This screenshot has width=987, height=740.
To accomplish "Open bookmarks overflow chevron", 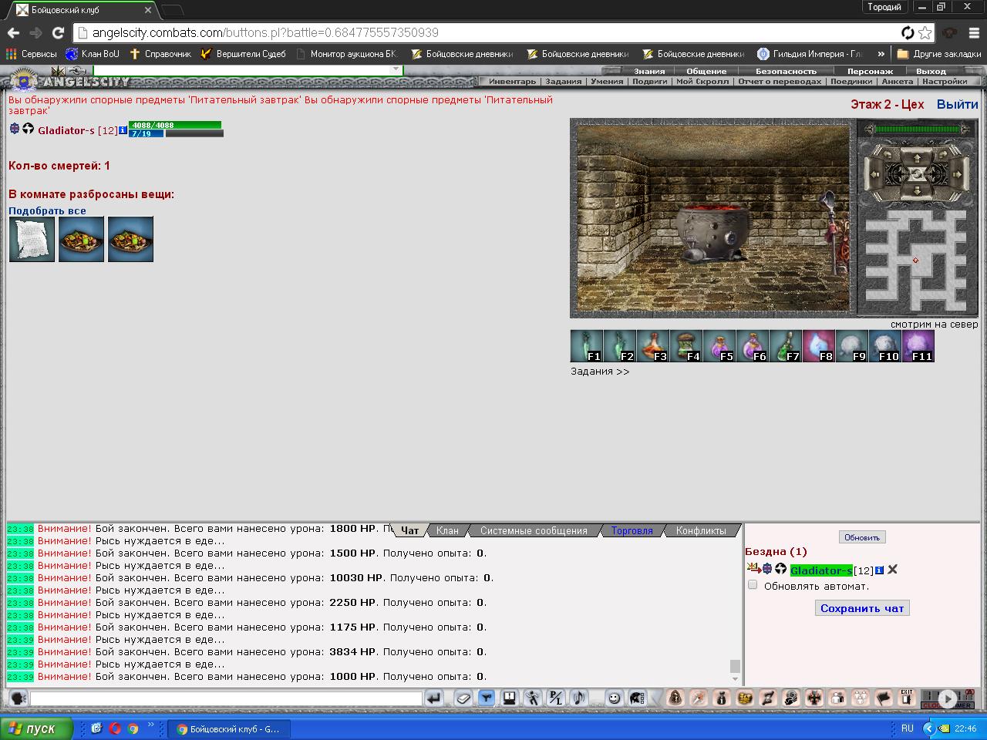I will [x=881, y=54].
